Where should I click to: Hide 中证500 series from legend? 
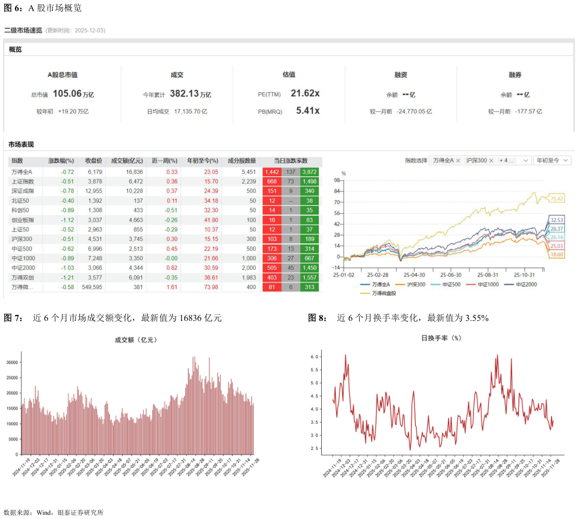(447, 284)
